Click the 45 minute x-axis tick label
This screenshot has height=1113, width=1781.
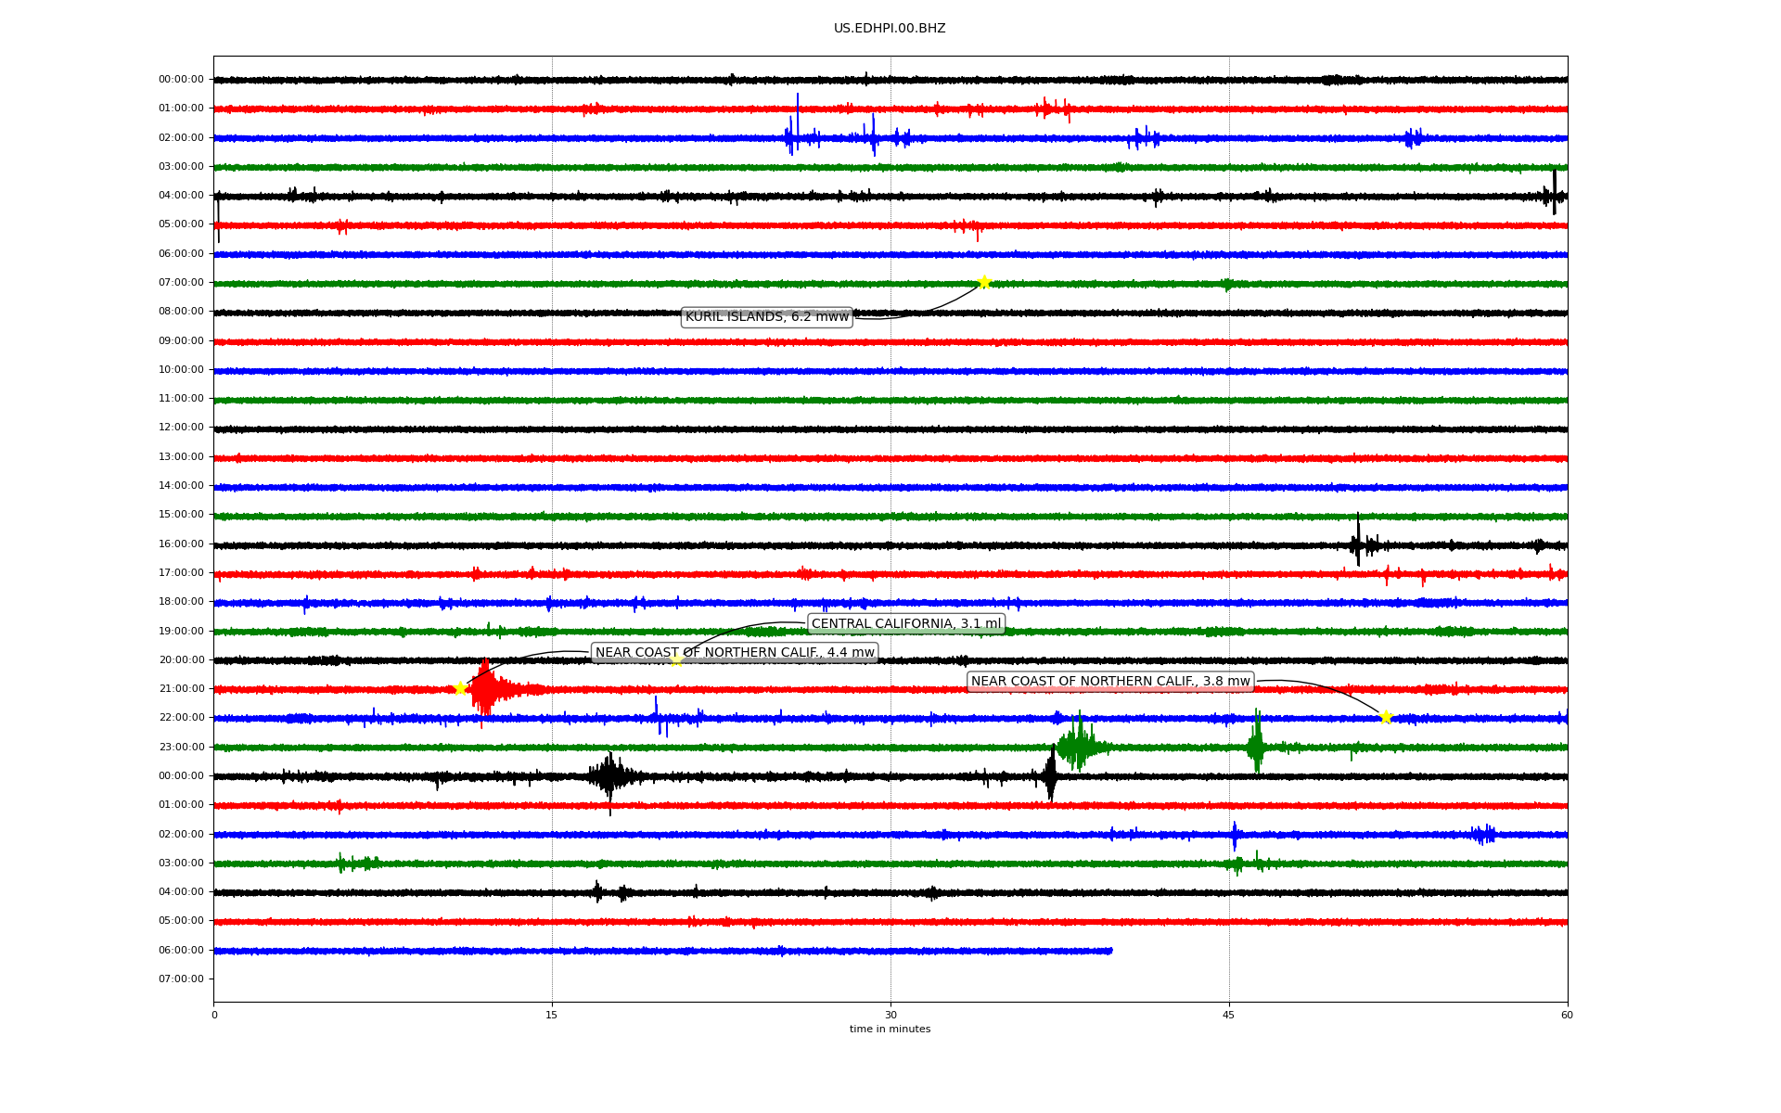pos(1229,1015)
